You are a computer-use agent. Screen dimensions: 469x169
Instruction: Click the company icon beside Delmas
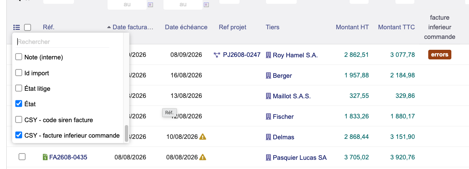click(x=268, y=137)
